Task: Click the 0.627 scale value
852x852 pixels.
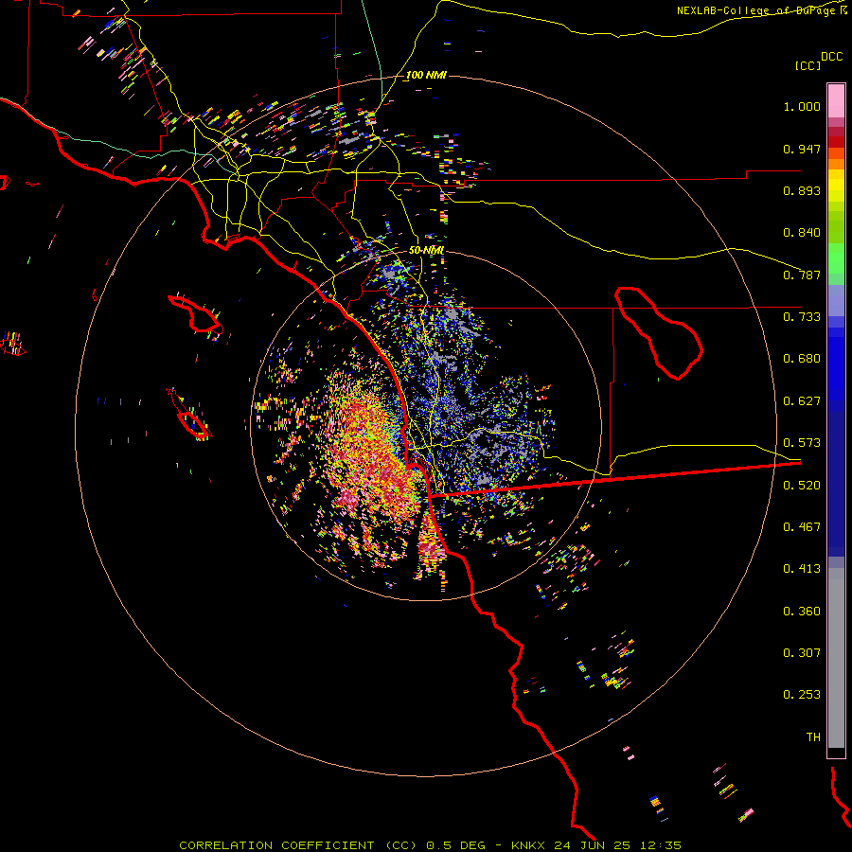Action: click(x=802, y=401)
